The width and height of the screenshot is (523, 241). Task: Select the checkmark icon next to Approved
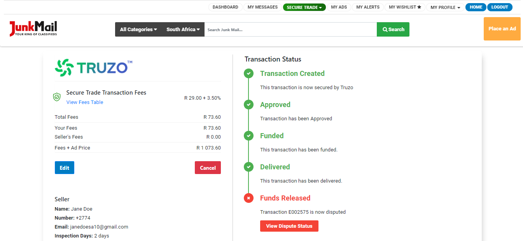248,104
